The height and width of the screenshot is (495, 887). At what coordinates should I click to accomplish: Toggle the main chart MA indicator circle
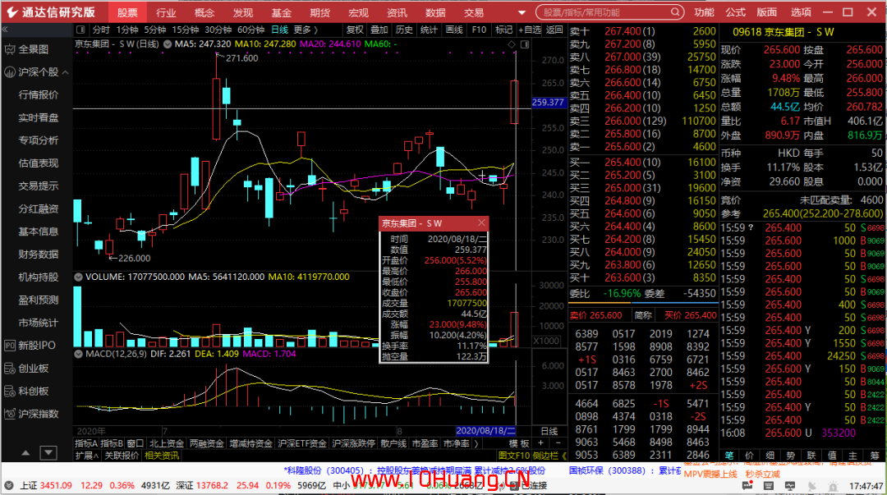[168, 44]
